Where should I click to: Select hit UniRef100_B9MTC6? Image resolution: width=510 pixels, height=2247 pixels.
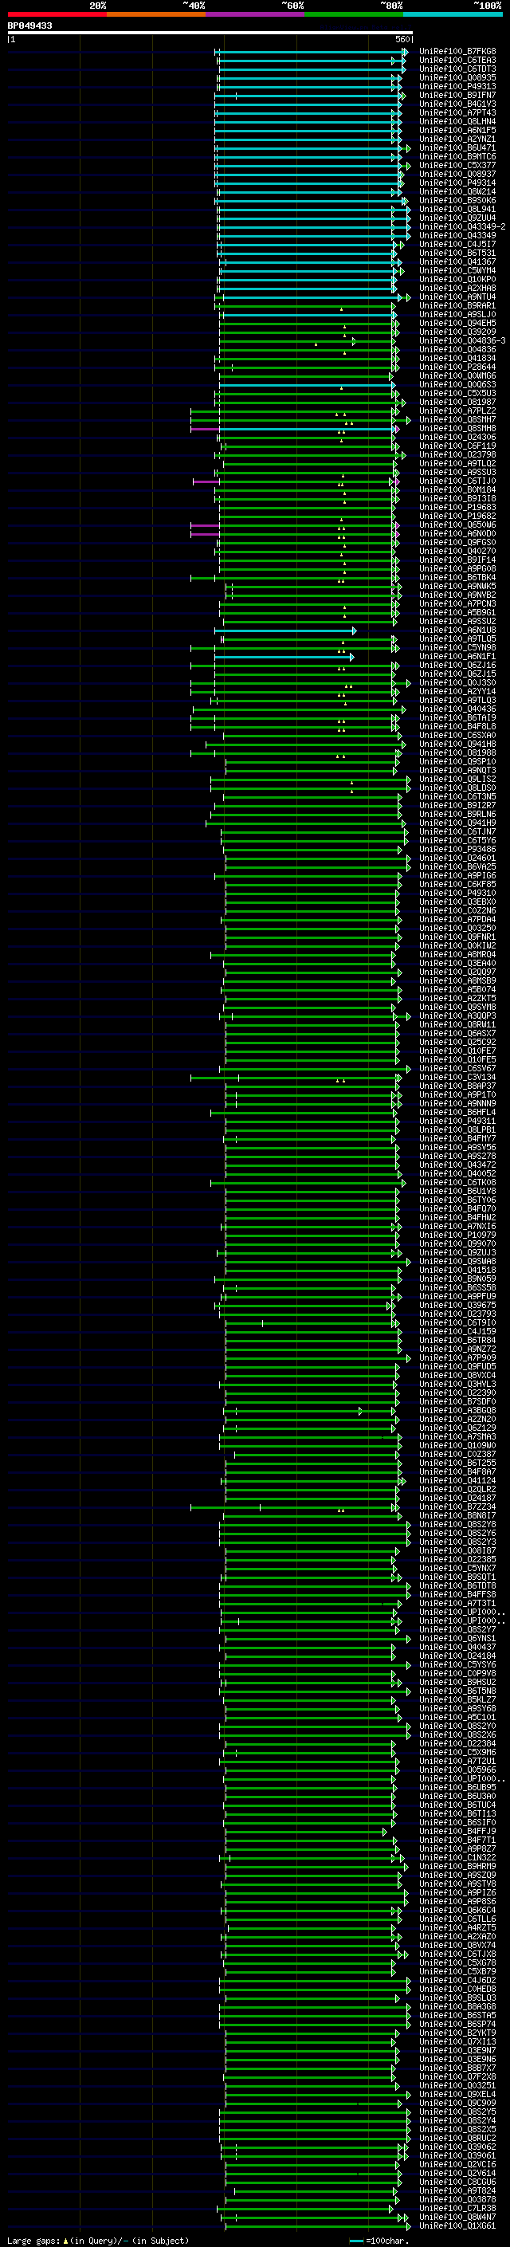pos(457,157)
